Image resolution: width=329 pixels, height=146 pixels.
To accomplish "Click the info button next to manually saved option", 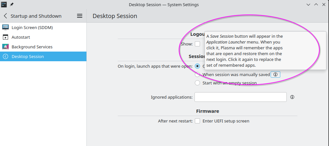I will [275, 74].
